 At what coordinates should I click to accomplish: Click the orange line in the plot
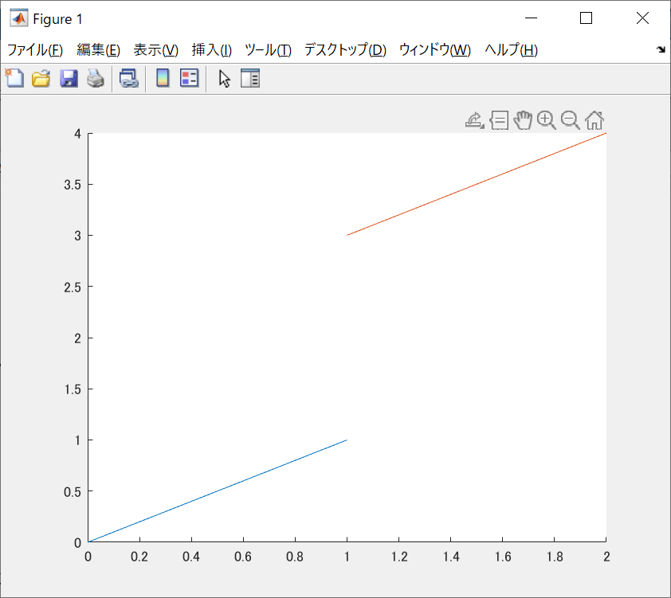point(477,184)
